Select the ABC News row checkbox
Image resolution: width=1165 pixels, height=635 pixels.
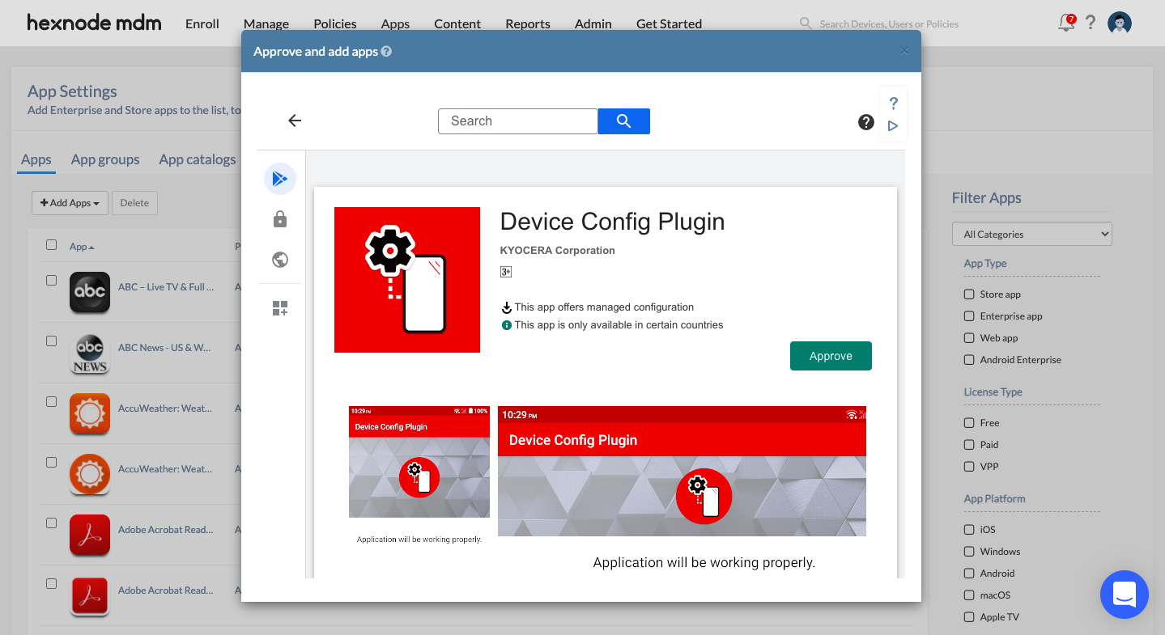point(51,341)
